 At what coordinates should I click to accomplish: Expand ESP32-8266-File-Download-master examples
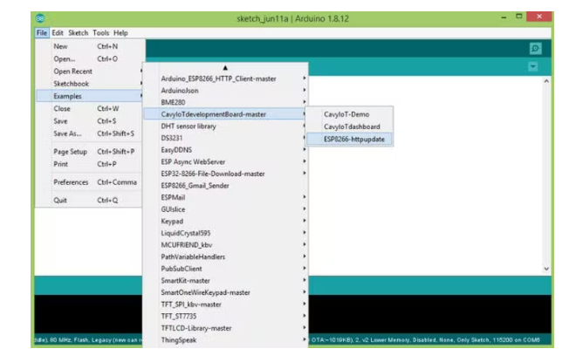(226, 174)
